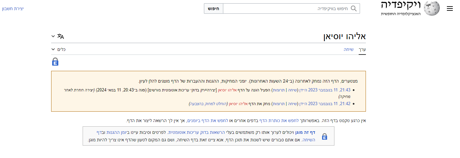
Task: Click לחפש את כותרת הדף link
Action: [279, 121]
